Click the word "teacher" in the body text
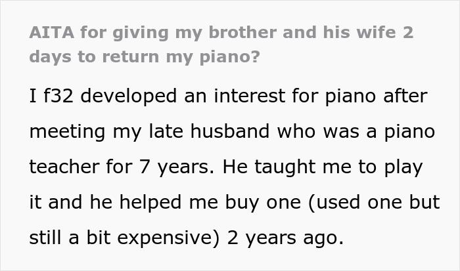This screenshot has height=271, width=460. [64, 167]
